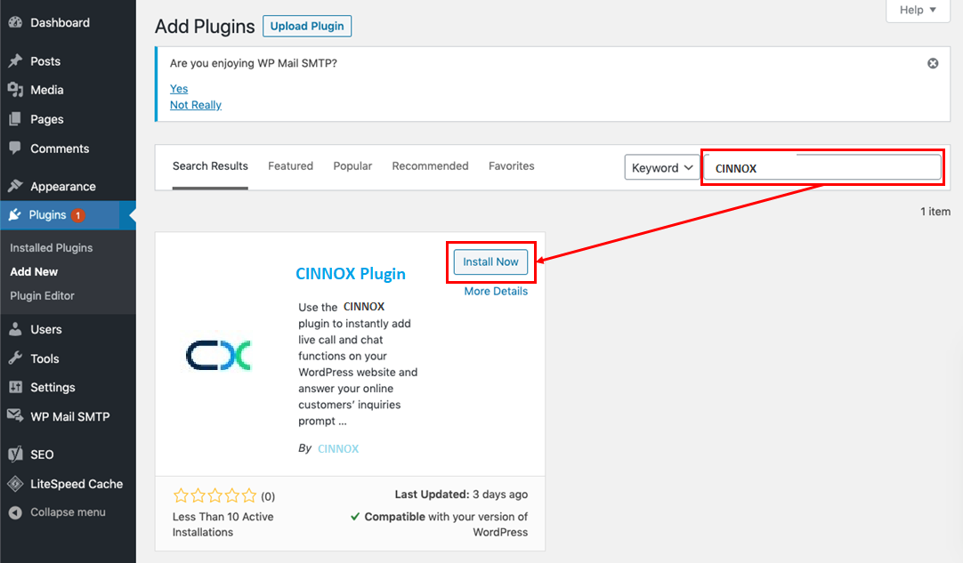
Task: Click the '1 item' results count
Action: 935,211
